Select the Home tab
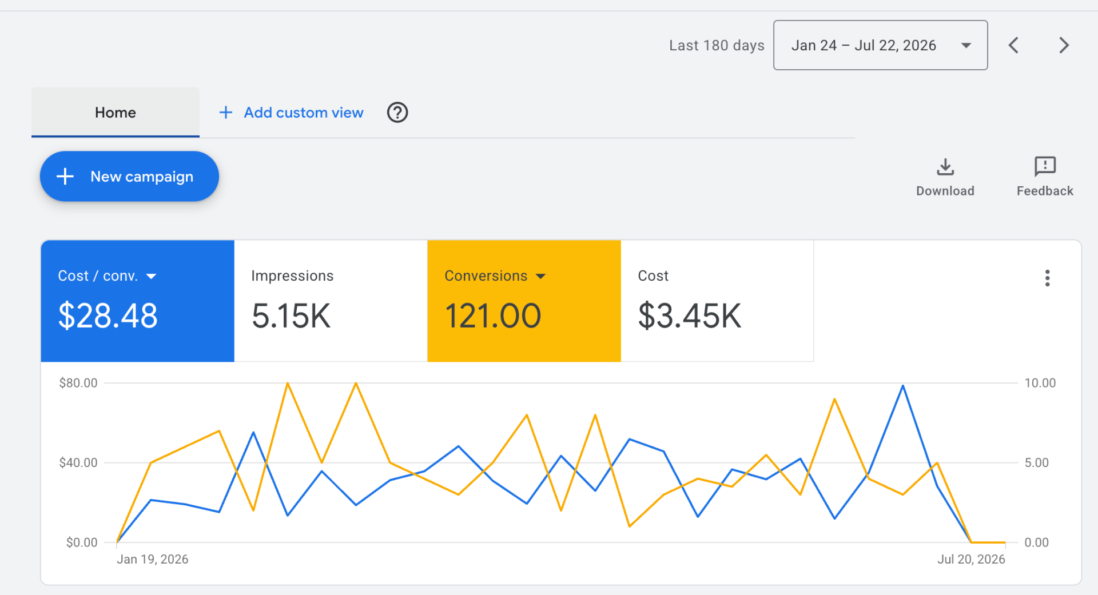The height and width of the screenshot is (595, 1098). 116,113
